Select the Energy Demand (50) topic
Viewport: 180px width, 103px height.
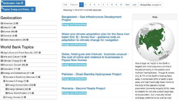(x=18, y=89)
